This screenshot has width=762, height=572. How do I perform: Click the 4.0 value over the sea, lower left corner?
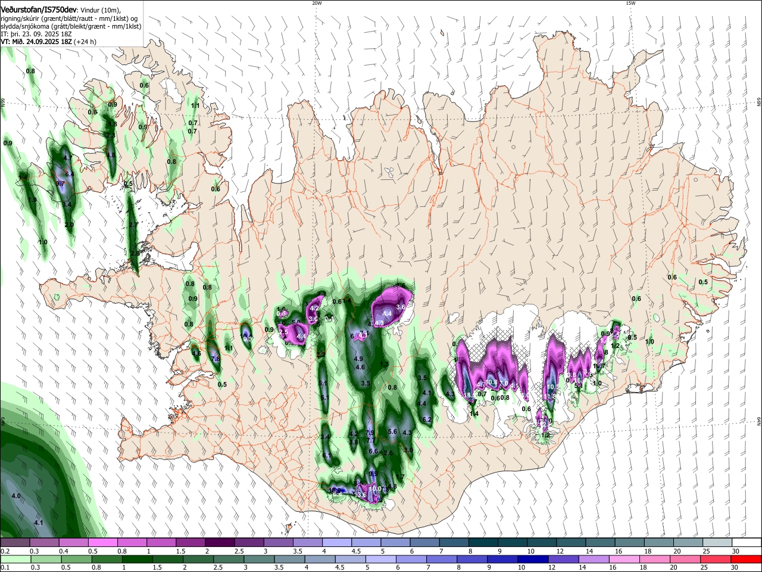[16, 496]
